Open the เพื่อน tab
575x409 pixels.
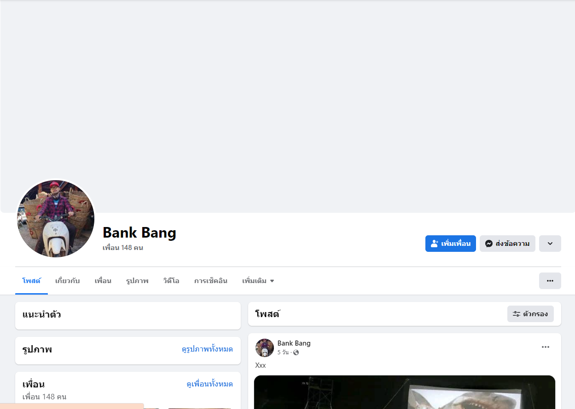(103, 281)
